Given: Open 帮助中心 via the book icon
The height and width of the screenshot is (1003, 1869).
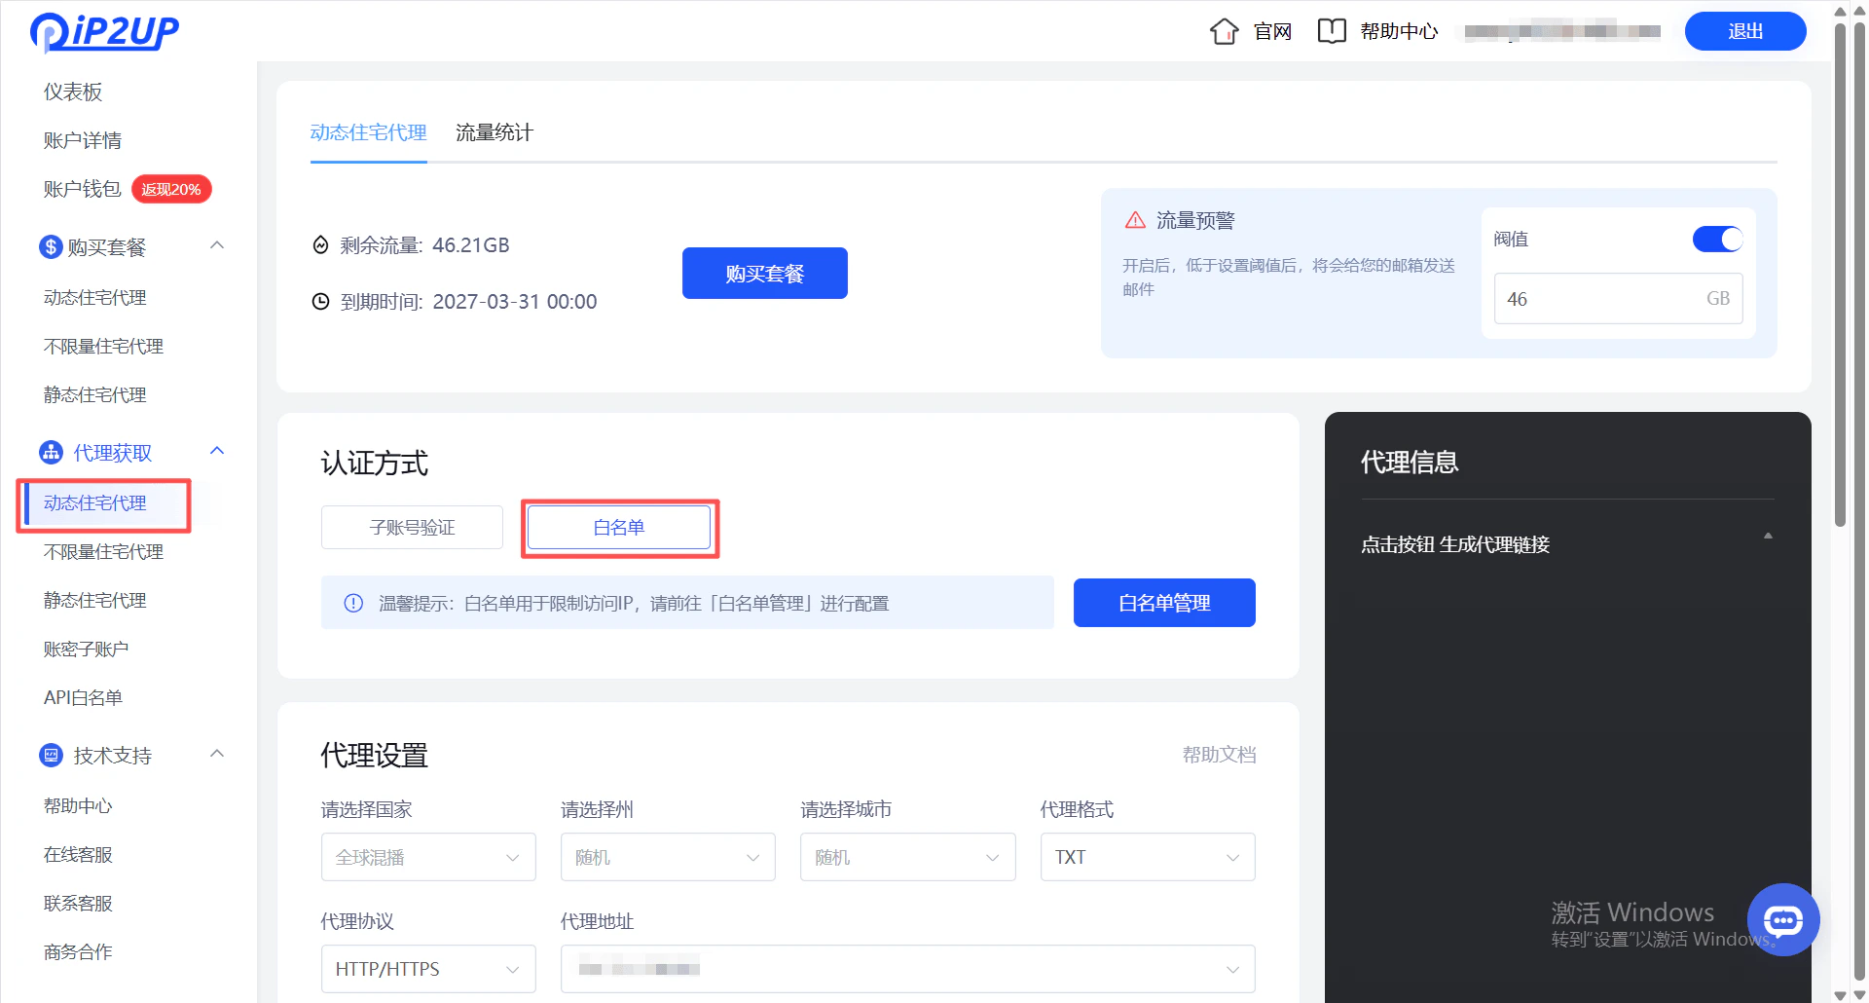Looking at the screenshot, I should pyautogui.click(x=1332, y=31).
